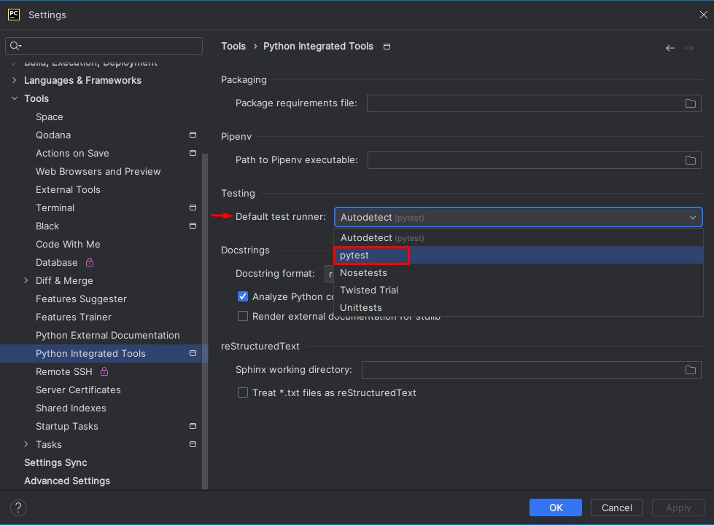Select pytest from the test runner list

pos(354,256)
